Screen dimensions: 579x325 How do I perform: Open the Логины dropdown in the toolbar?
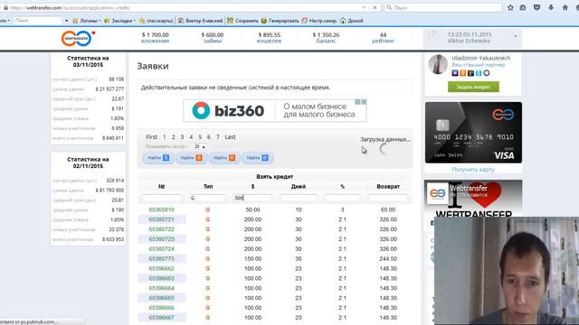click(87, 21)
